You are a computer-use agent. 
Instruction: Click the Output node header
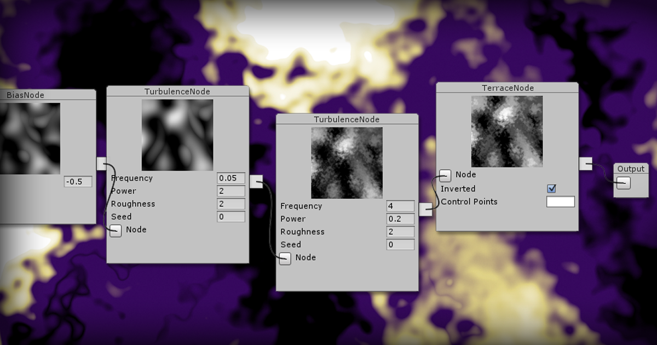click(x=631, y=169)
